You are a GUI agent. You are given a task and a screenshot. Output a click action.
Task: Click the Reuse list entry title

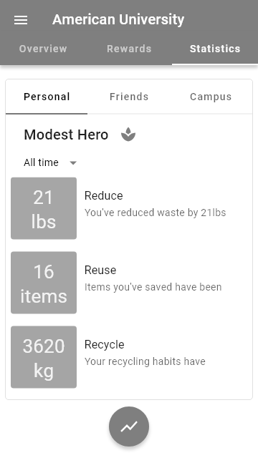[x=100, y=271]
